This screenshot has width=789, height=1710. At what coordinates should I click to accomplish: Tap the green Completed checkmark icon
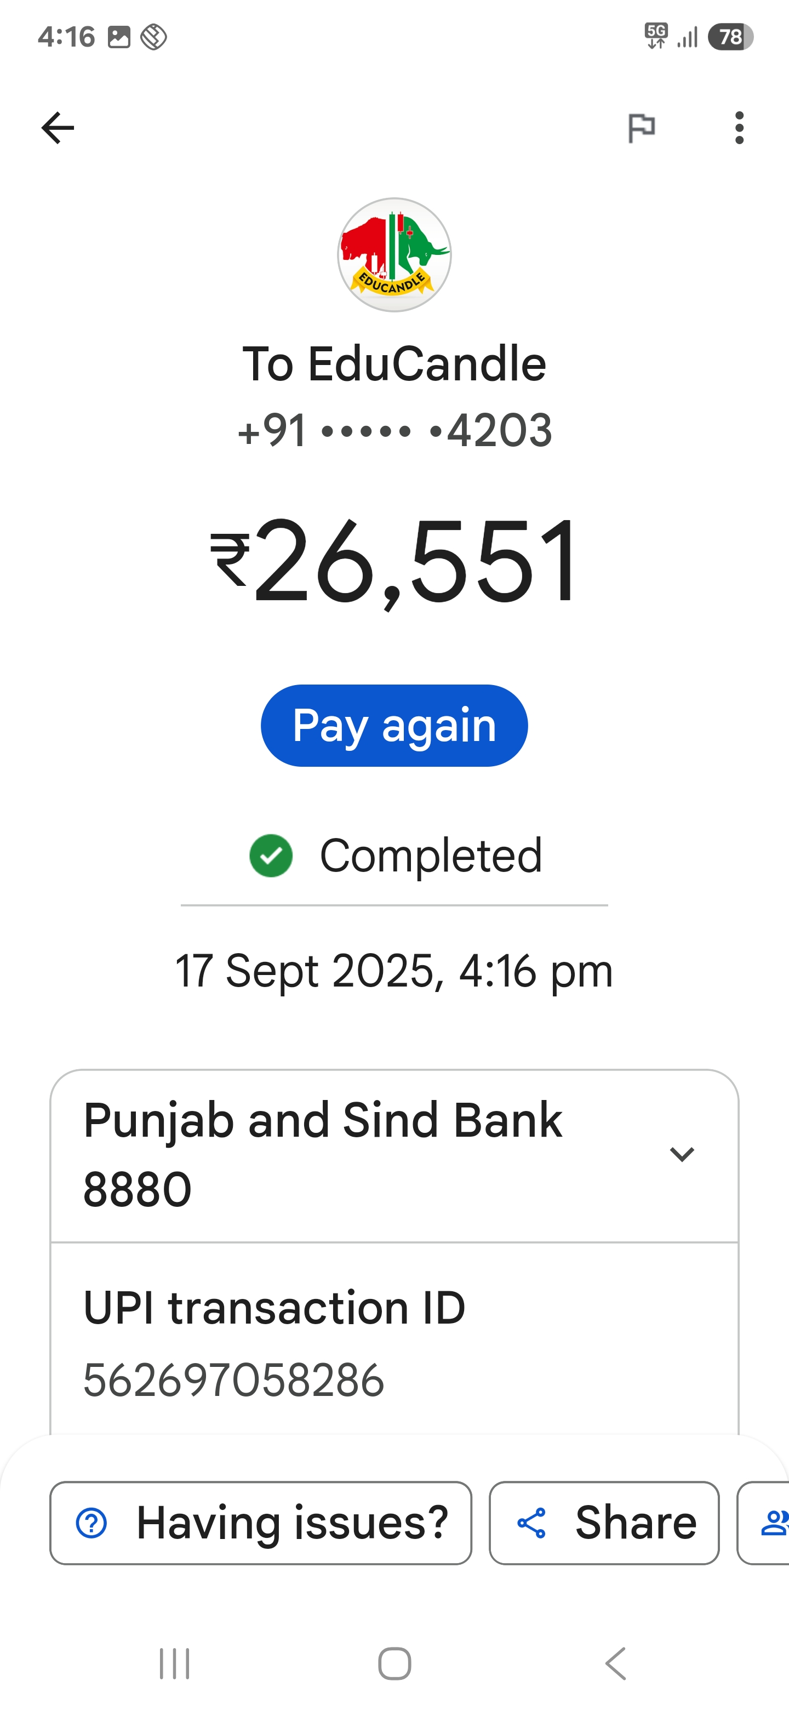coord(271,856)
